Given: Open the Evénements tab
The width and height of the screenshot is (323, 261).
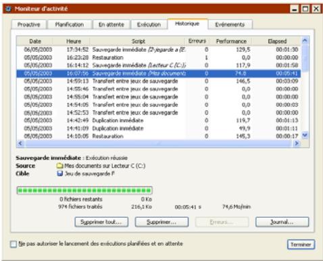Looking at the screenshot, I should click(230, 24).
